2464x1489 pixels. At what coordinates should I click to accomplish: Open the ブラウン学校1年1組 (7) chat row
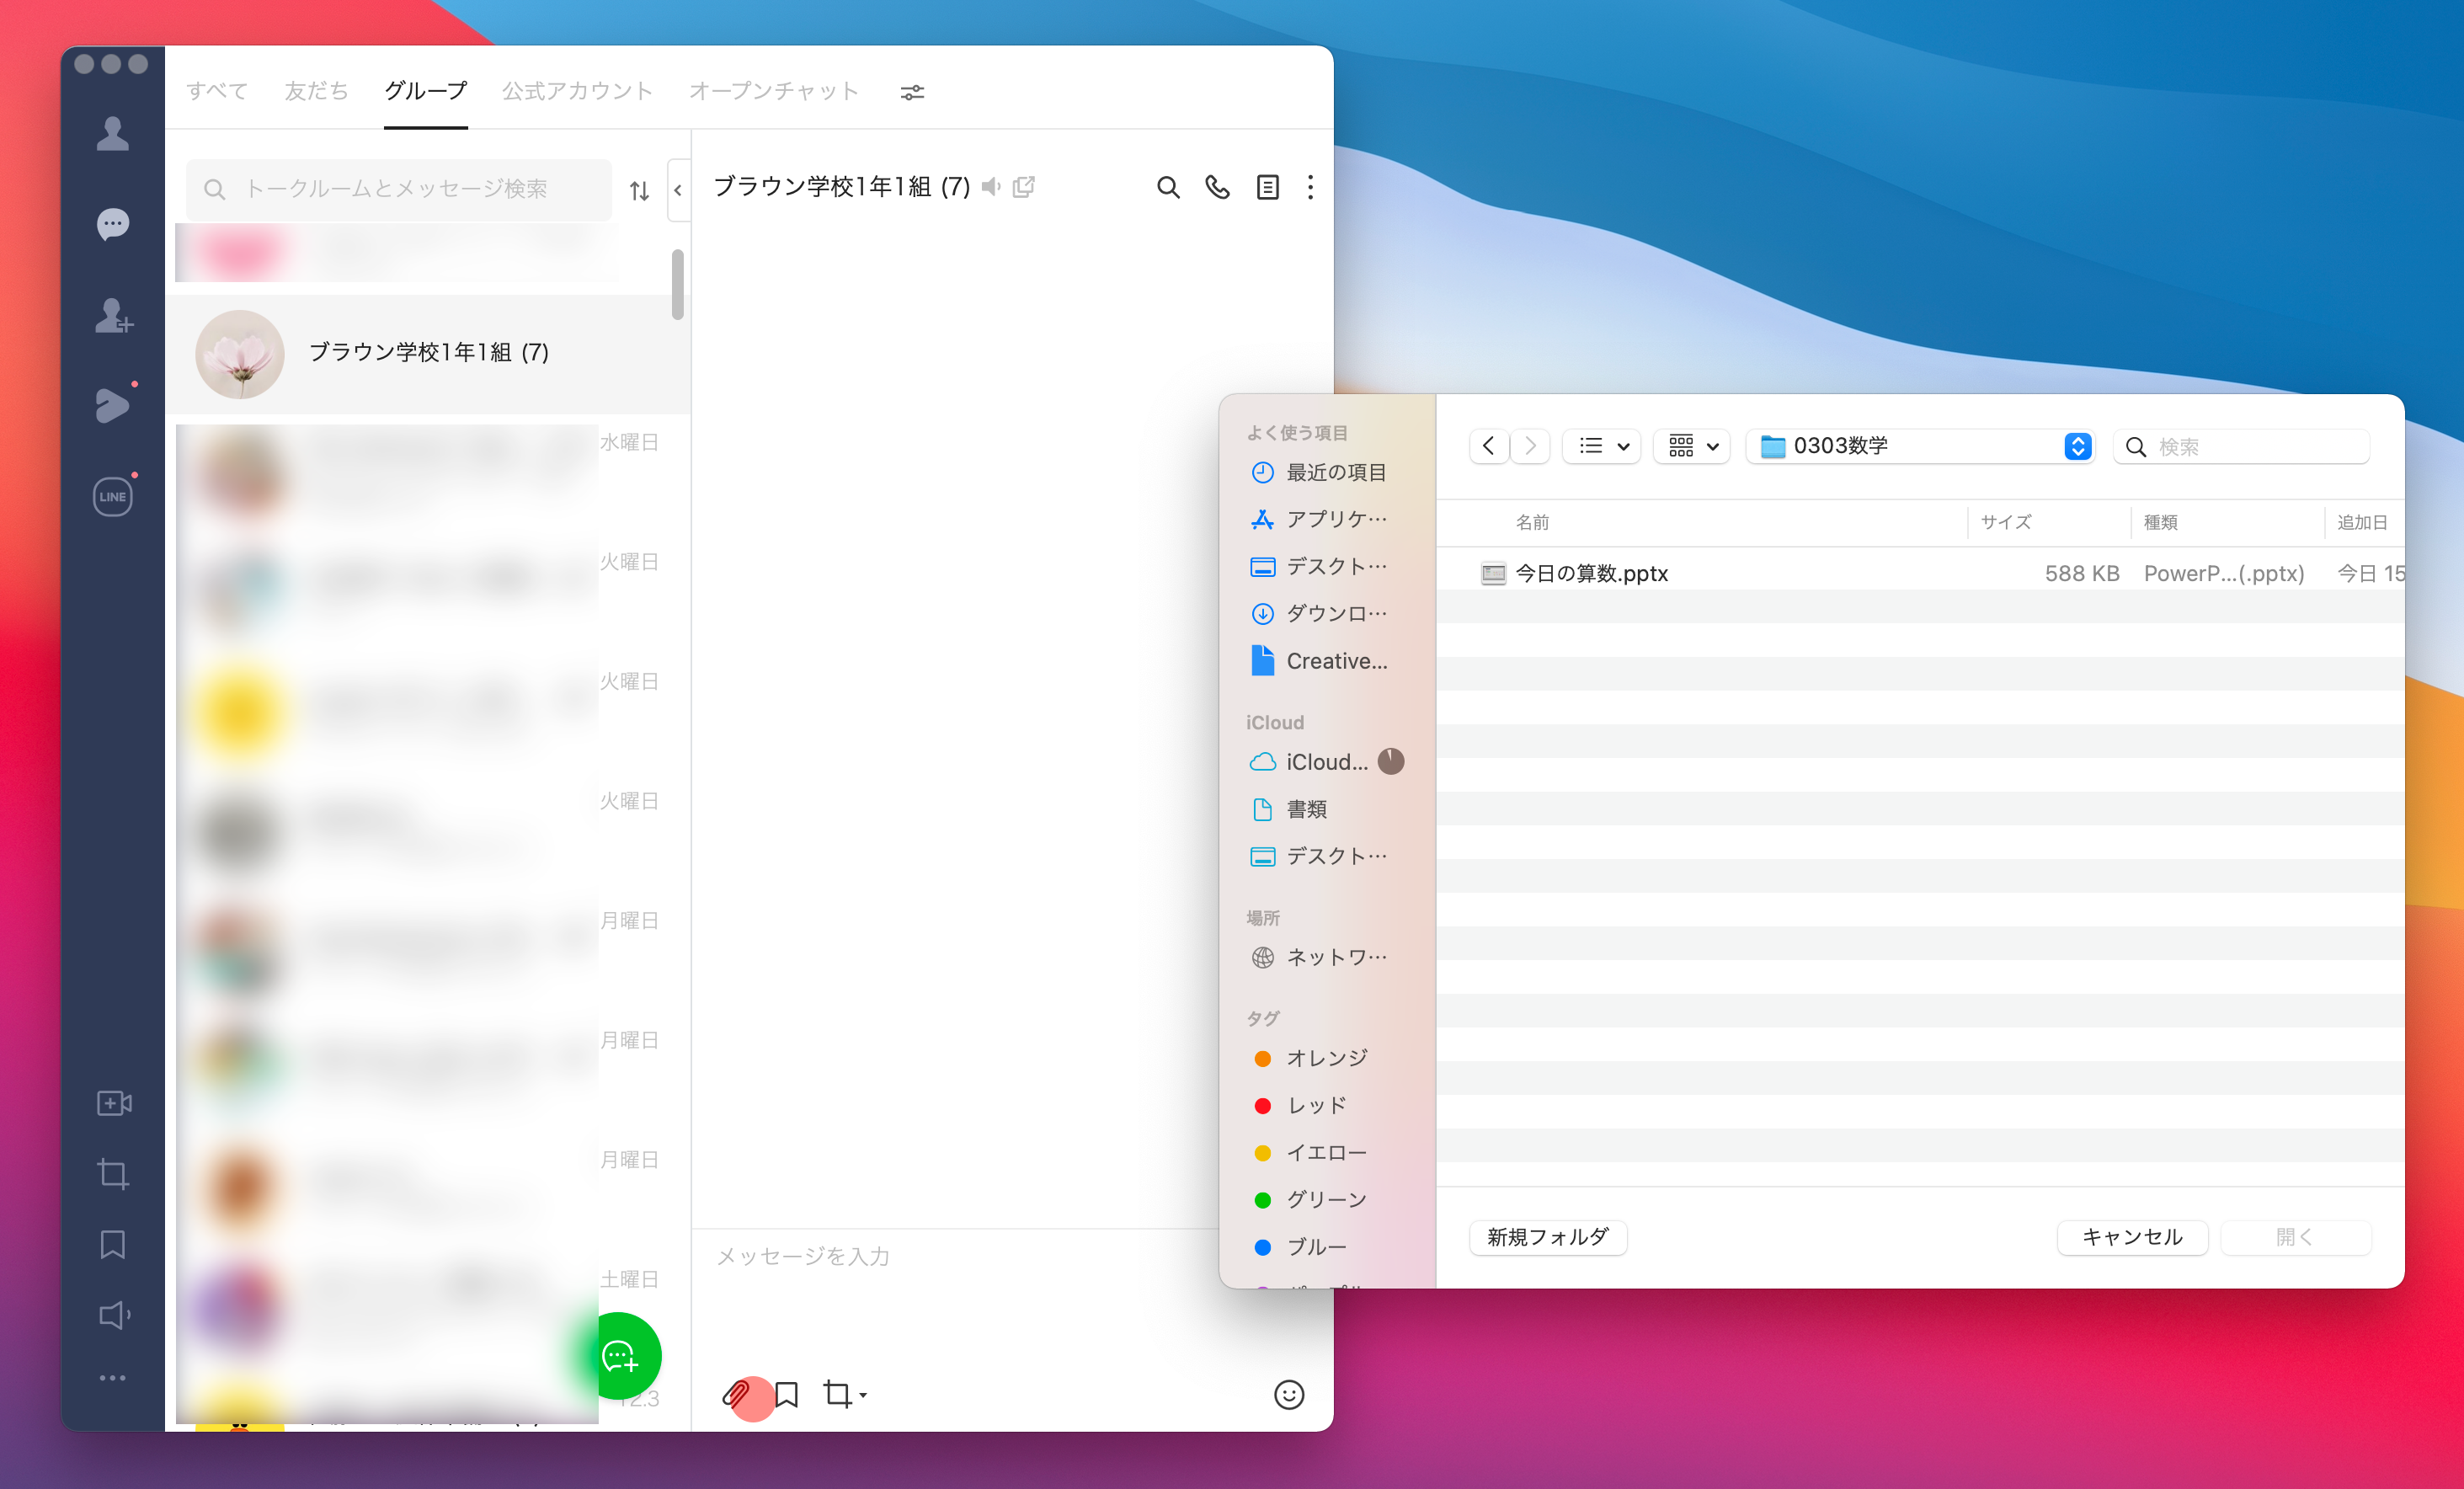pos(428,353)
